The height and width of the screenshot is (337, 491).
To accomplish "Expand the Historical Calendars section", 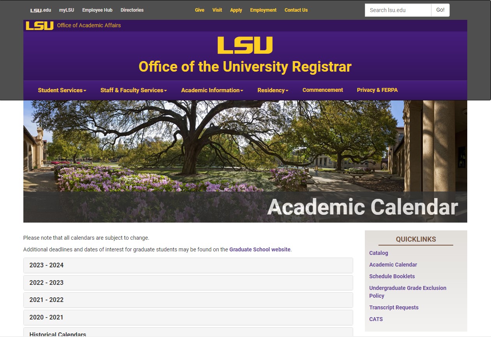I will (x=188, y=332).
